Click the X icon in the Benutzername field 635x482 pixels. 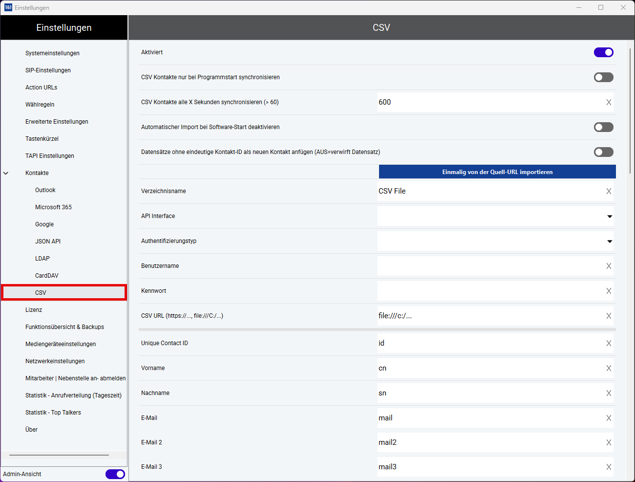[x=609, y=266]
